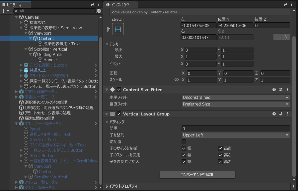Open layout properties preview three-dot menu
The width and height of the screenshot is (298, 191).
coord(293,186)
